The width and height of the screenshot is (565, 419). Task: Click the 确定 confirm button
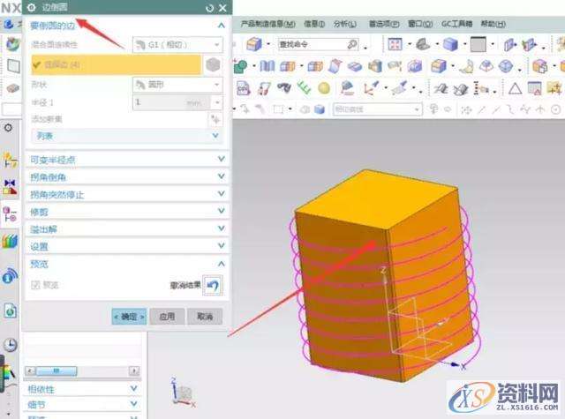(128, 316)
